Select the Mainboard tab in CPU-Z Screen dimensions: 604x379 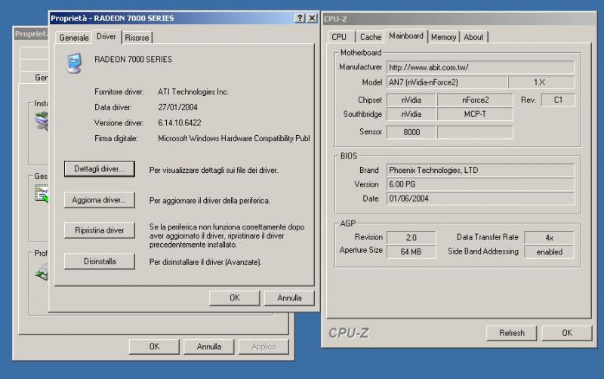(x=406, y=35)
